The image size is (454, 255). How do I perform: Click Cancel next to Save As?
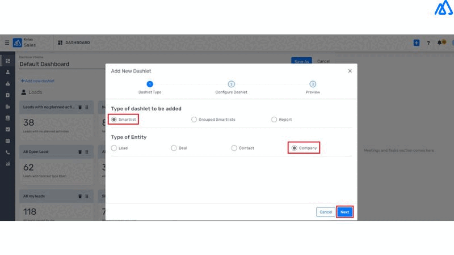tap(323, 61)
